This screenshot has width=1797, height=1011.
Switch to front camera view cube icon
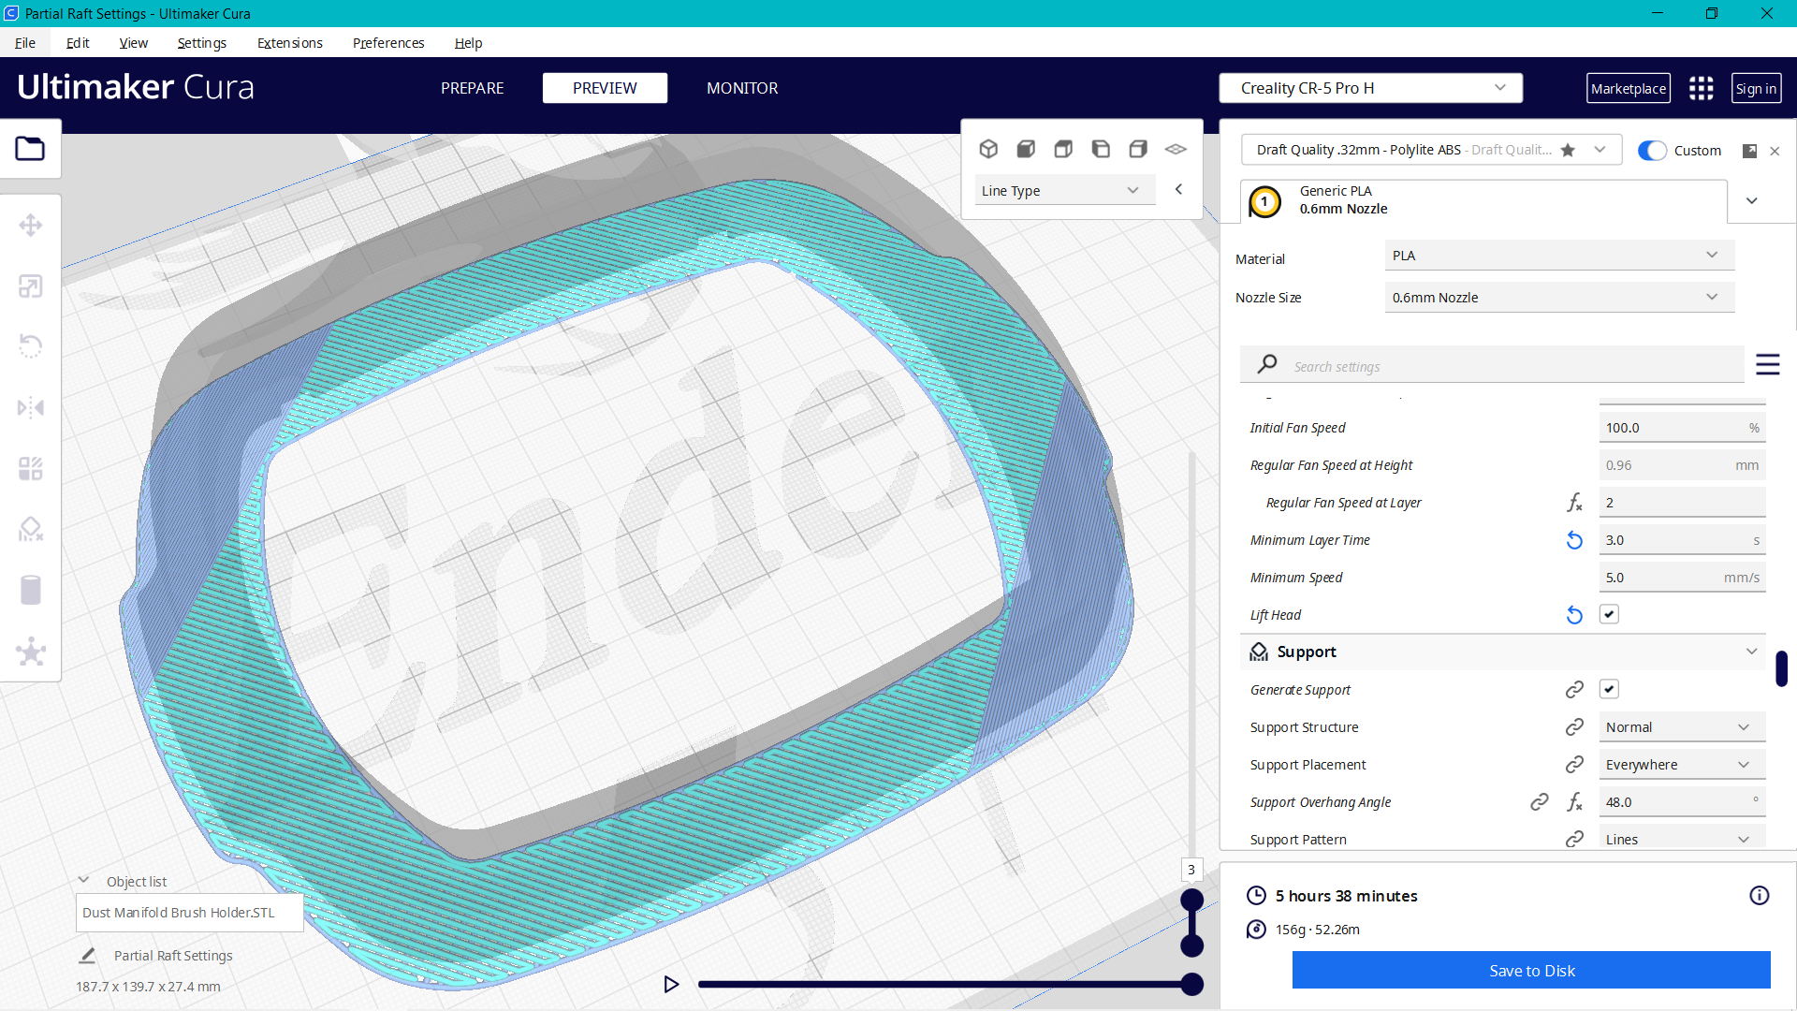(1026, 149)
